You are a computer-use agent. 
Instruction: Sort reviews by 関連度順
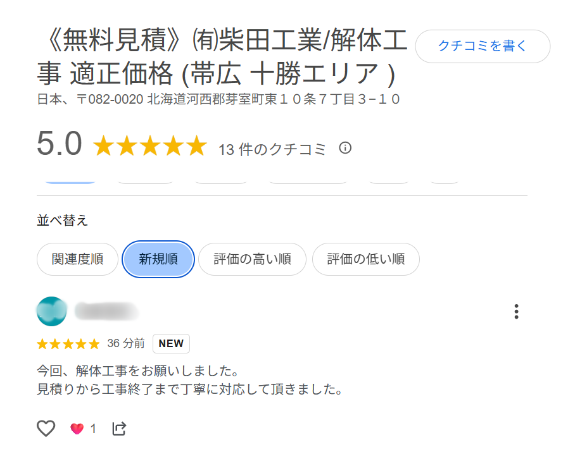click(x=77, y=259)
